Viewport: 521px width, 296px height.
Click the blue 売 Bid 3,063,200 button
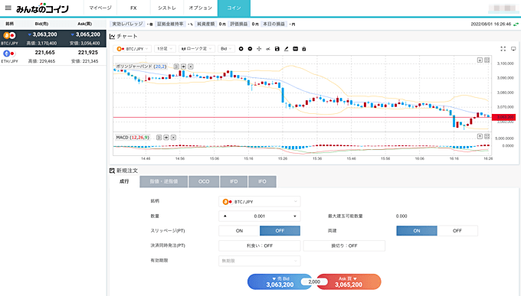point(280,281)
